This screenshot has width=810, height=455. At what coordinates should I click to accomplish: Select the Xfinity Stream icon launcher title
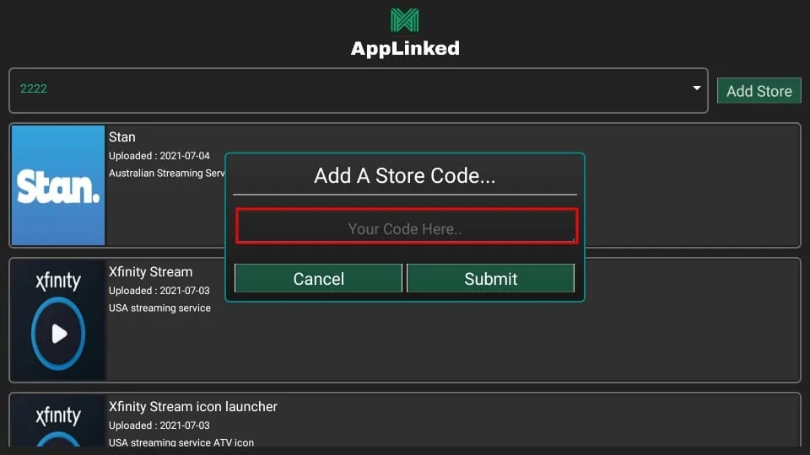pos(192,406)
